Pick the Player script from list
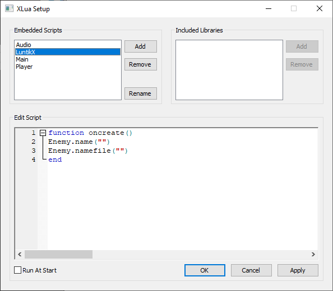This screenshot has width=333, height=291. tap(24, 67)
